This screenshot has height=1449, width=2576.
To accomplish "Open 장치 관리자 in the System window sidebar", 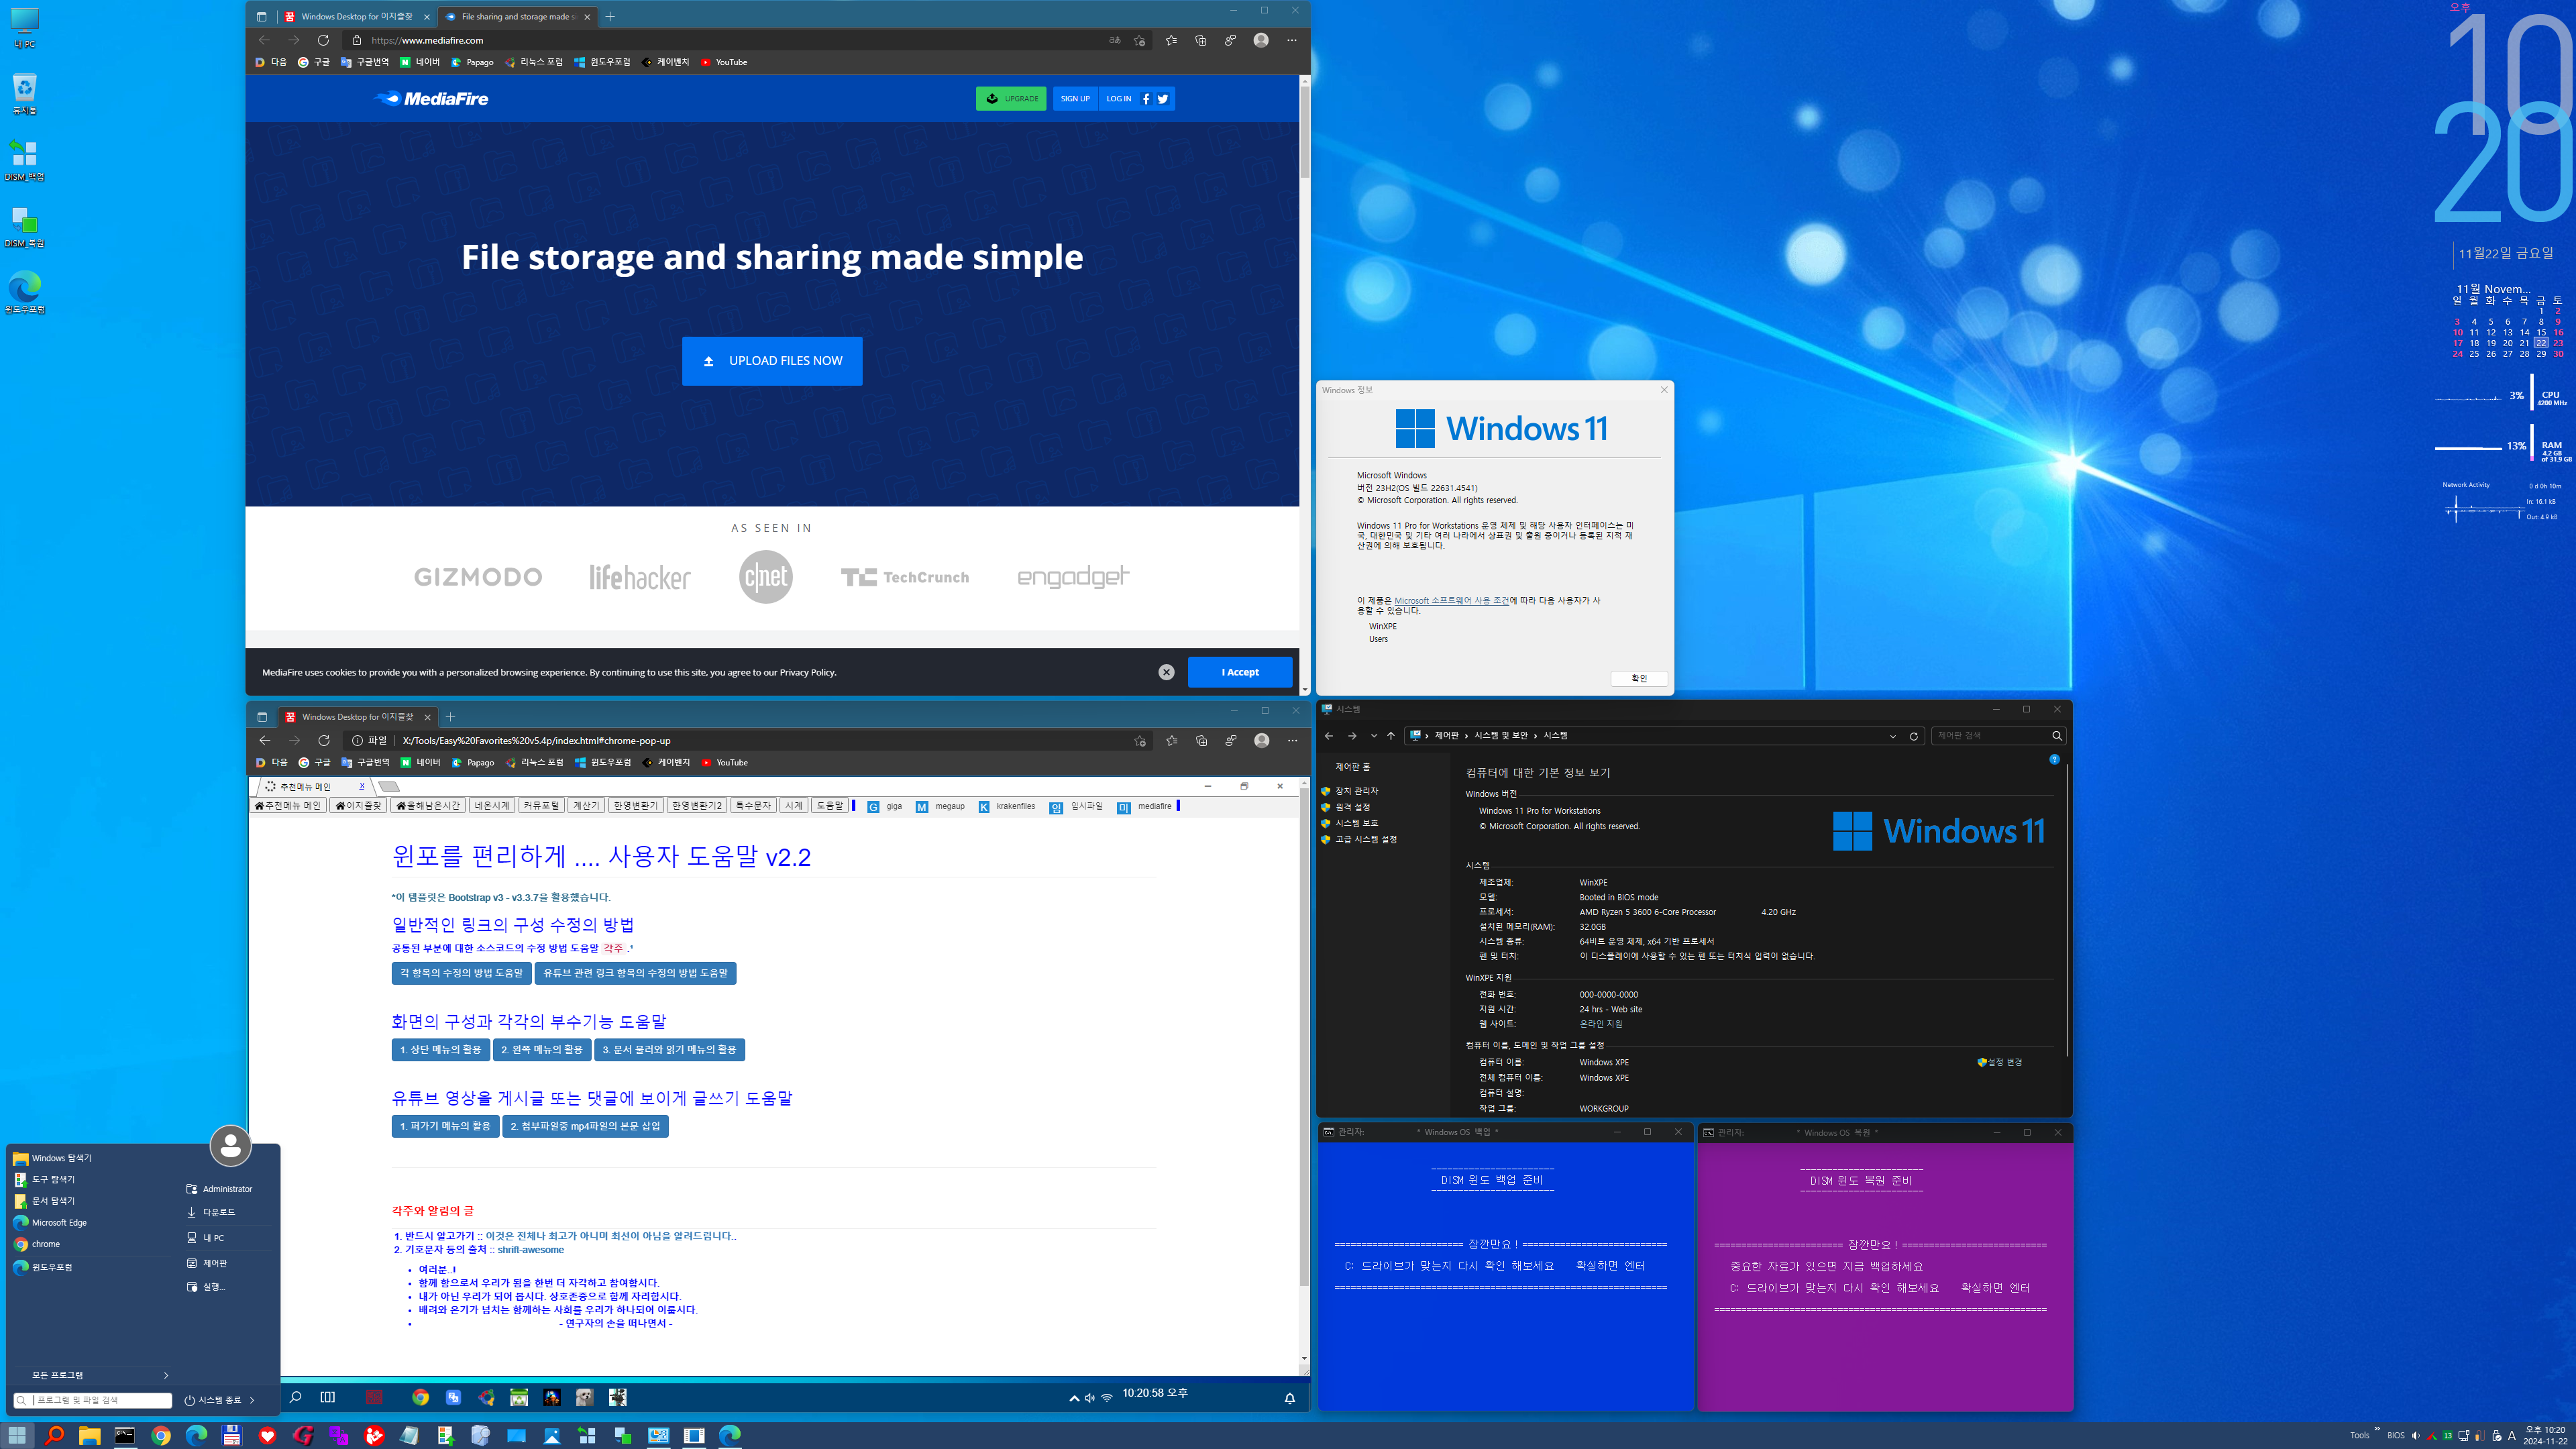I will 1356,791.
